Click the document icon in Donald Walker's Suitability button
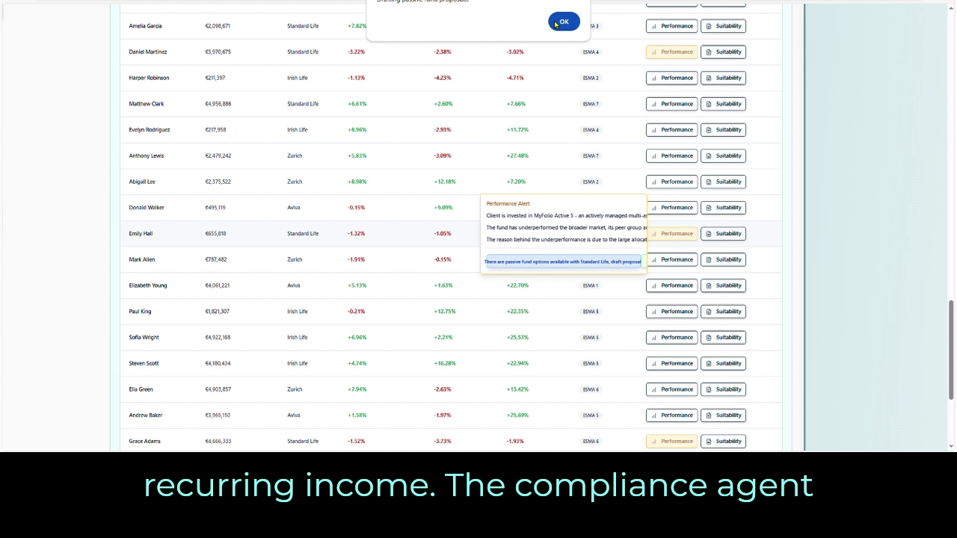Screen dimensions: 957x538 [x=709, y=208]
